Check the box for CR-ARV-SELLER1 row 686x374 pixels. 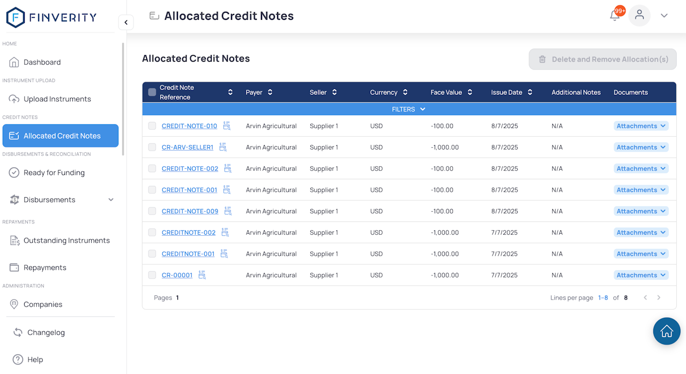(x=152, y=147)
